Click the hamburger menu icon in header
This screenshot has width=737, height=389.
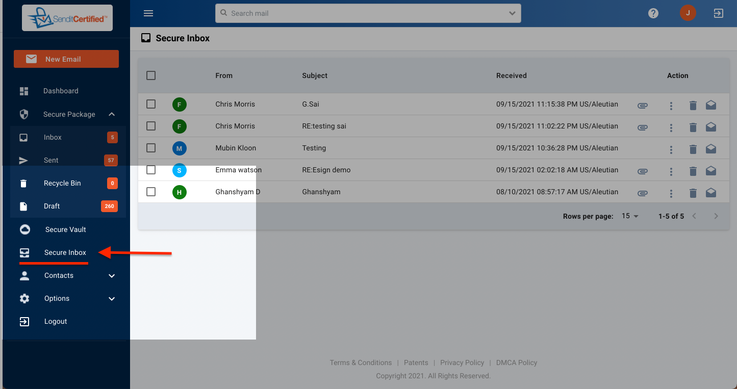148,13
